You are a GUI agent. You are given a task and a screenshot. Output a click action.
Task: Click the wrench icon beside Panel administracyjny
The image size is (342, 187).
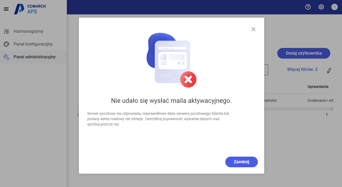[6, 57]
